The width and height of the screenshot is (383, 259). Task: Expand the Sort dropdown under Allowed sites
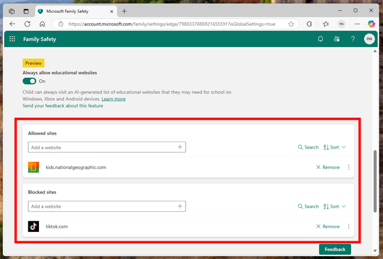point(335,147)
